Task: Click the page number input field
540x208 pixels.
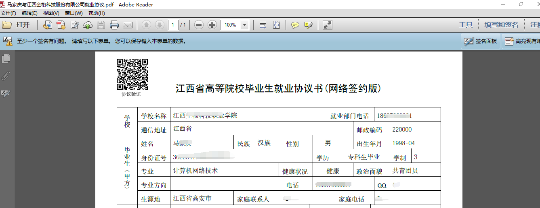Action: (173, 25)
